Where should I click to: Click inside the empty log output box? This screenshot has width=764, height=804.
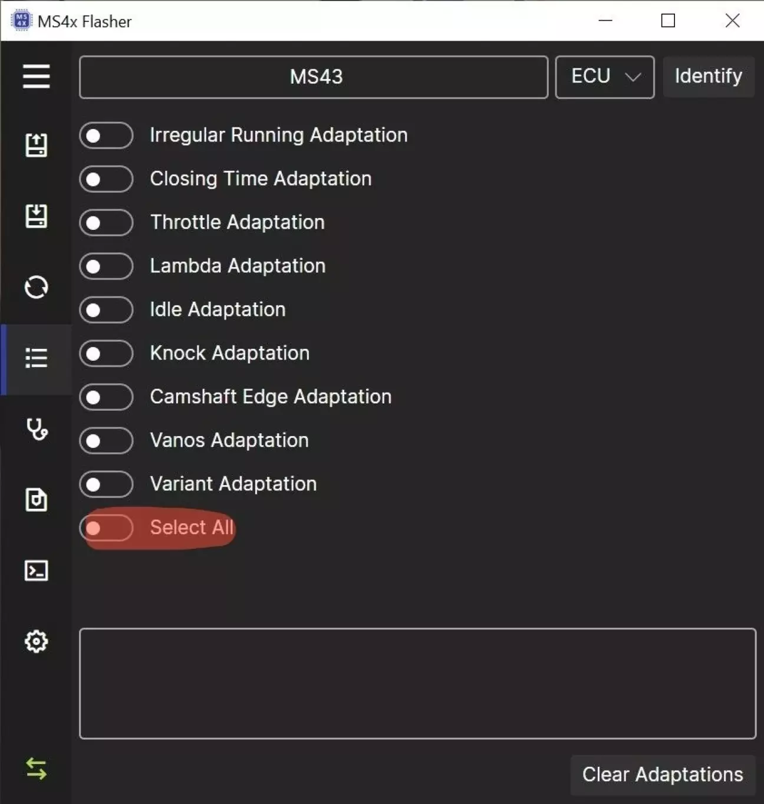417,684
